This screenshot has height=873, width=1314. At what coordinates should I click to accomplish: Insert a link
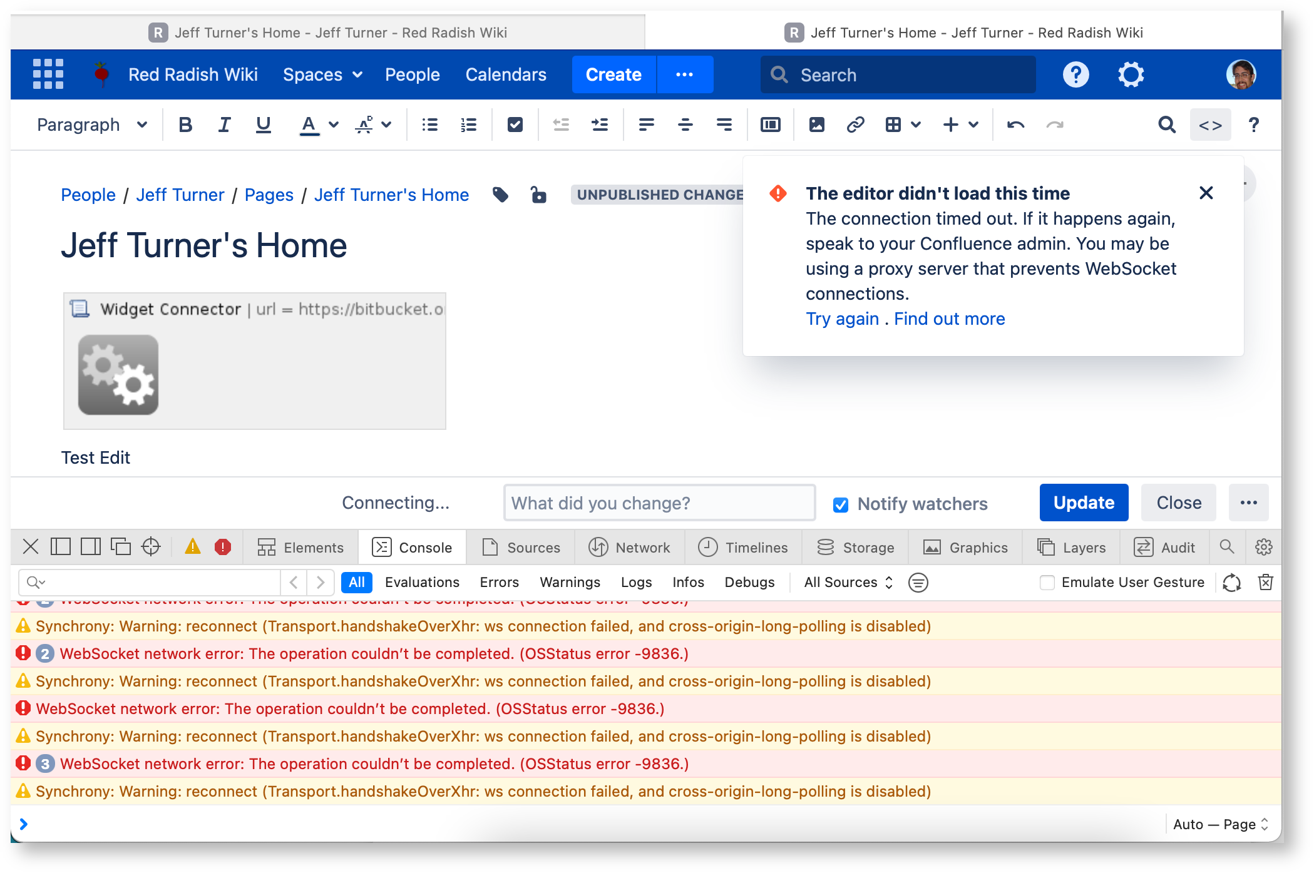[855, 125]
